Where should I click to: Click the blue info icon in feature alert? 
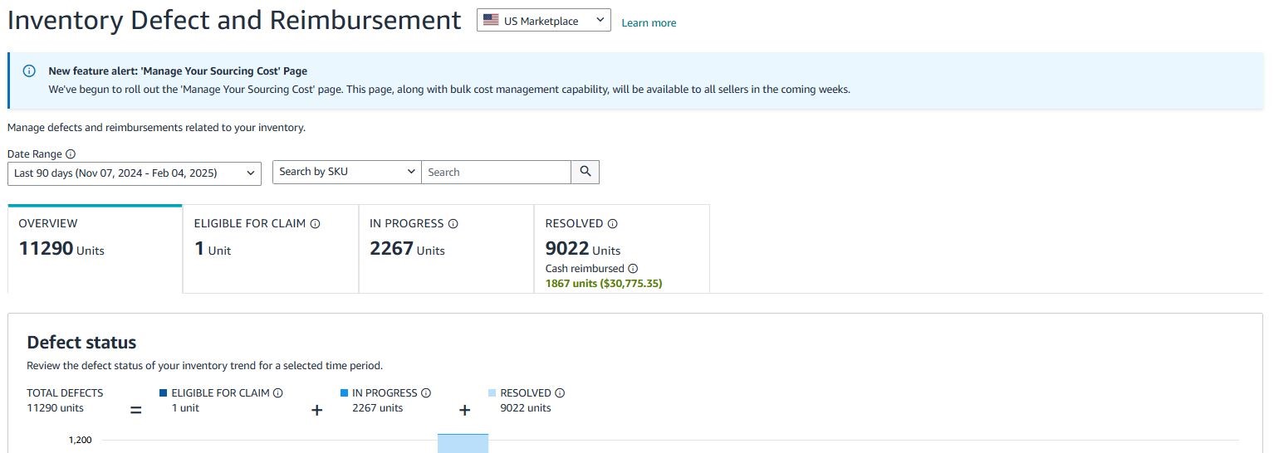click(x=29, y=71)
